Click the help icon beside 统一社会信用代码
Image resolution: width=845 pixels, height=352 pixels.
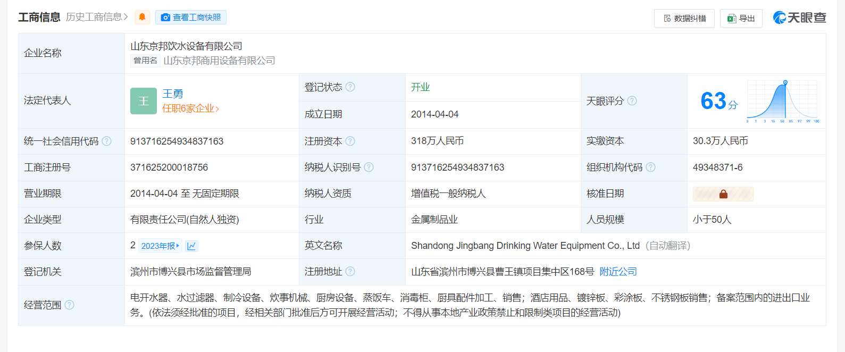(x=106, y=141)
